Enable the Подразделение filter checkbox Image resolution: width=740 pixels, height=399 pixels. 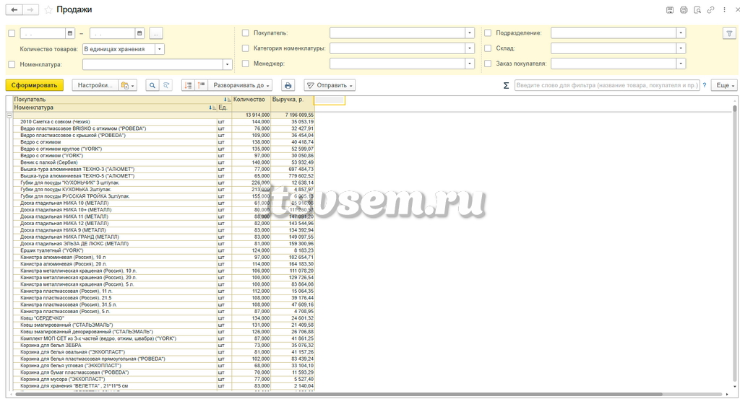(x=488, y=33)
